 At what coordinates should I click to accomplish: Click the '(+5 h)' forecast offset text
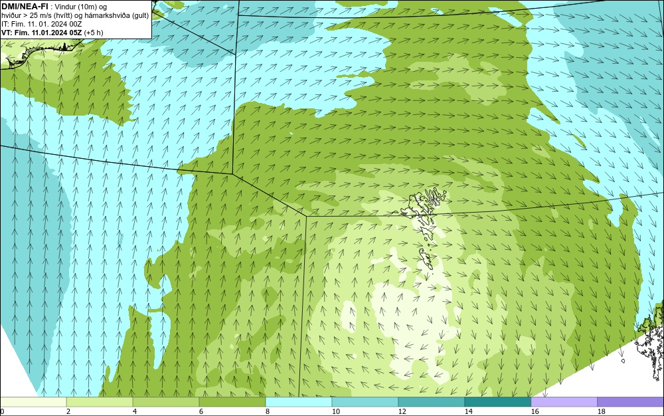pos(94,33)
